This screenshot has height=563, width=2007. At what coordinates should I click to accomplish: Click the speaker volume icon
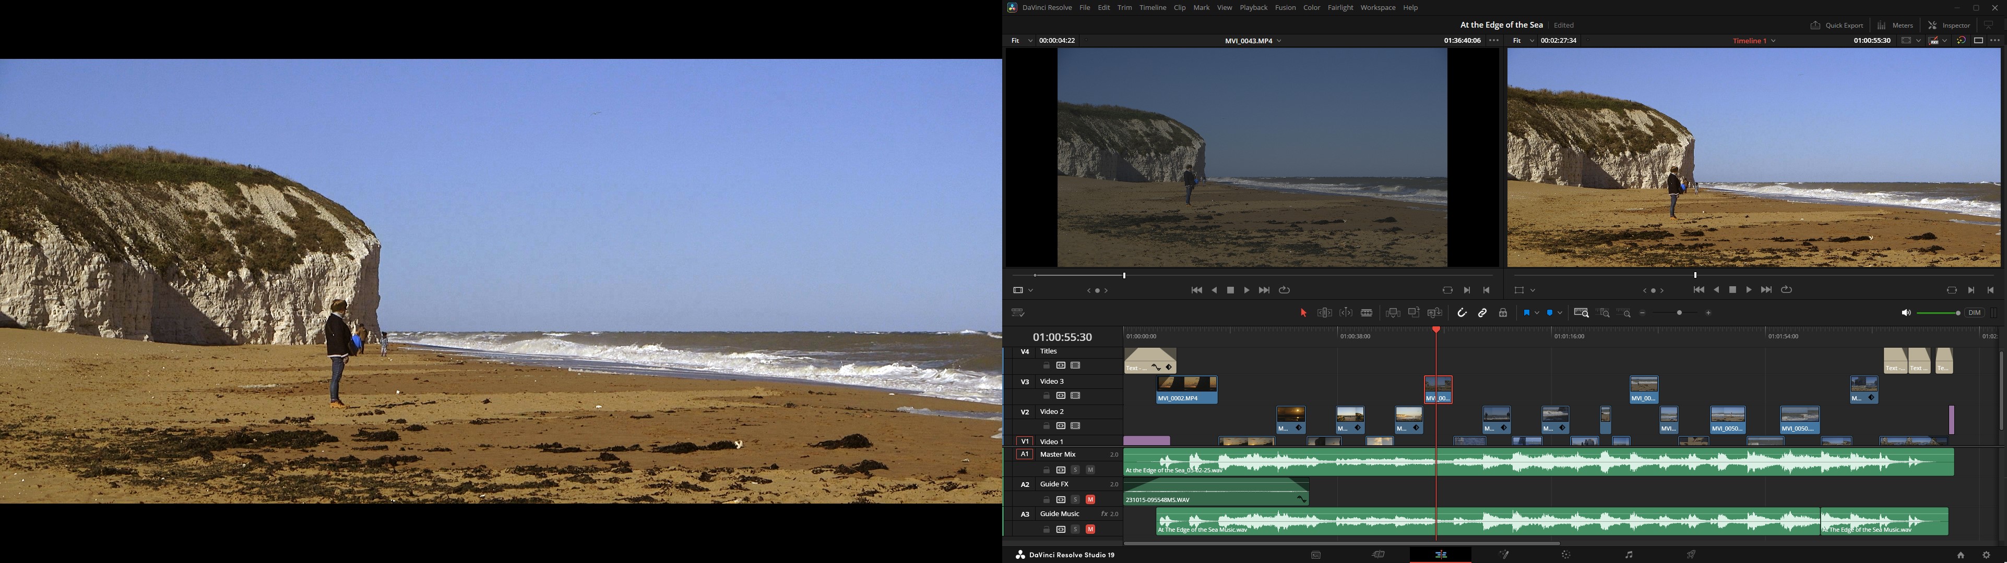click(x=1906, y=313)
